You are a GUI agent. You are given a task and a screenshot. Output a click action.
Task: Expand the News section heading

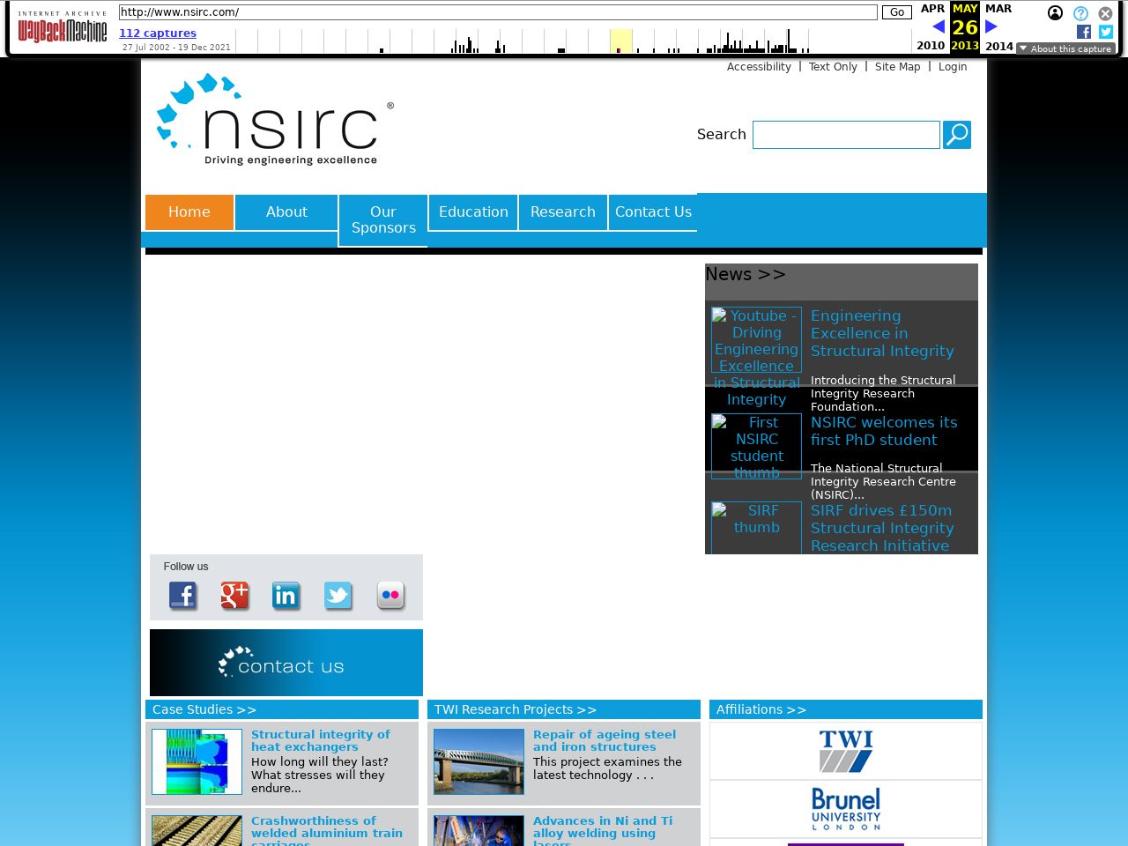746,275
